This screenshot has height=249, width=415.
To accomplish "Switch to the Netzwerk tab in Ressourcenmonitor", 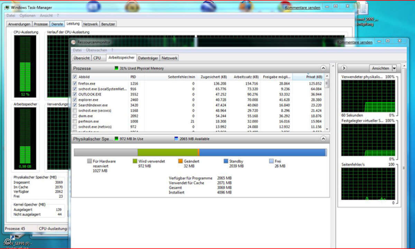I will pyautogui.click(x=169, y=58).
